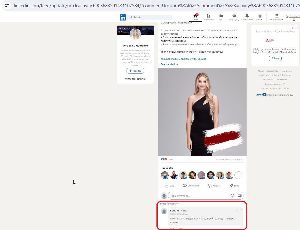Screen dimensions: 300x230
Task: Click Boris M. avatar
Action: pyautogui.click(x=164, y=211)
